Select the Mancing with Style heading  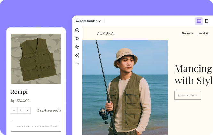(193, 74)
